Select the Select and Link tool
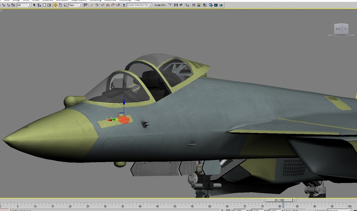This screenshot has width=357, height=211. [x=3, y=5]
